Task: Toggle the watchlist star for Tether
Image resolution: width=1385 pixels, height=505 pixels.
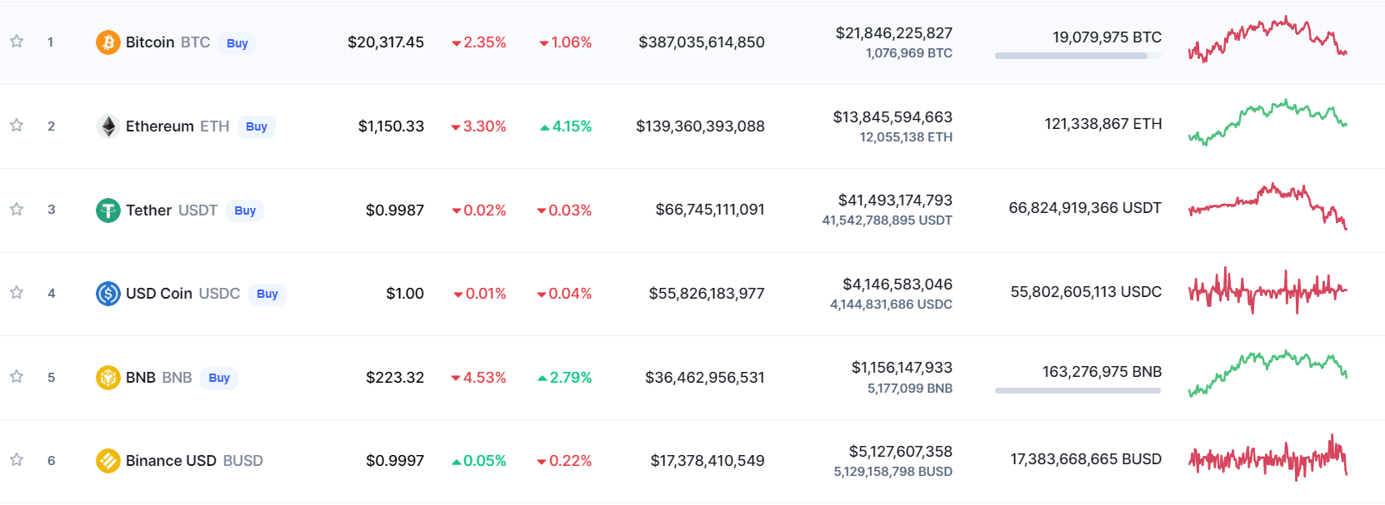Action: (16, 210)
